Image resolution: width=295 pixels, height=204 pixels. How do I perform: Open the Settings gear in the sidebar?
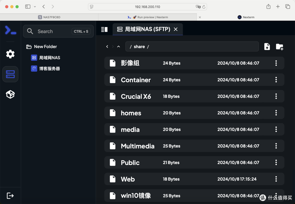[x=10, y=54]
